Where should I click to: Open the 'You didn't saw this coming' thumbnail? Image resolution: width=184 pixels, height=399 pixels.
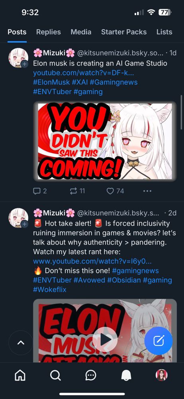[x=105, y=141]
